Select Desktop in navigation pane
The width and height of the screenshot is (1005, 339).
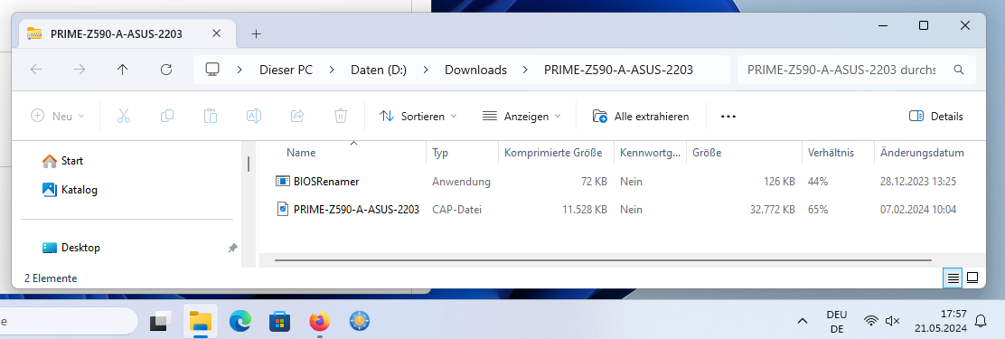[x=71, y=248]
